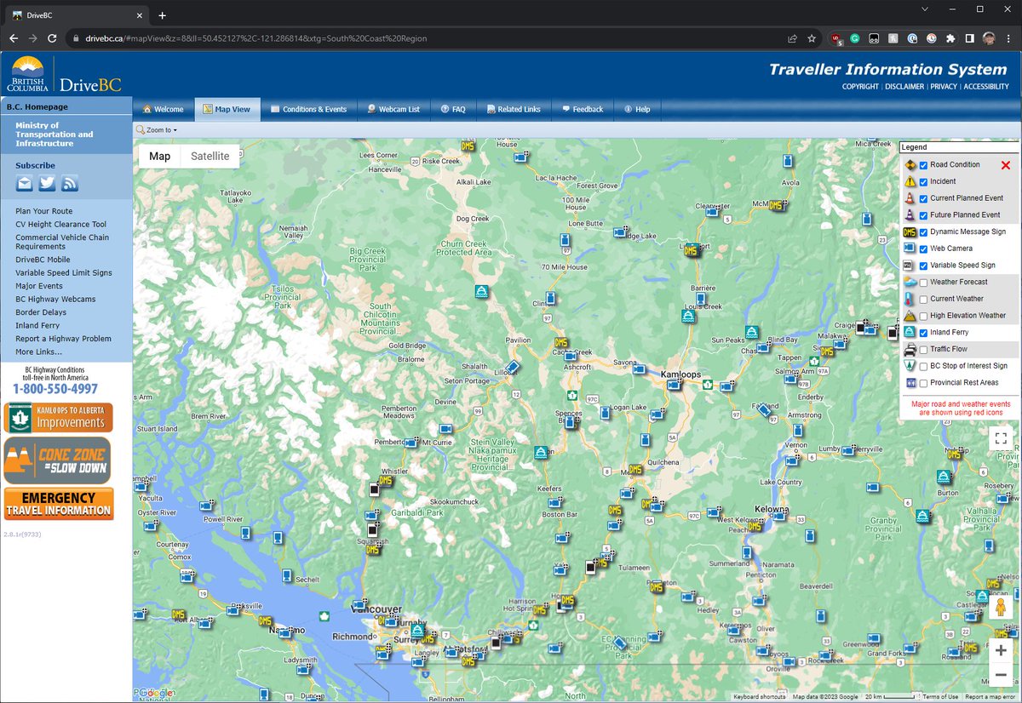Open the Twitter subscribe icon
This screenshot has height=703, width=1022.
click(47, 183)
